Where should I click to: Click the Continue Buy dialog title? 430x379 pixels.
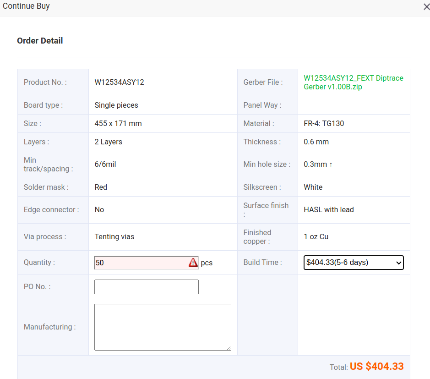(x=26, y=6)
